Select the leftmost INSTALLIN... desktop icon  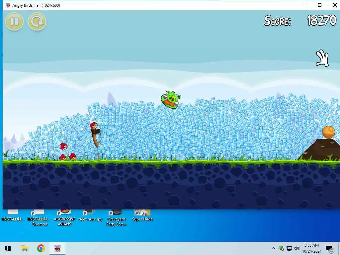coord(13,215)
